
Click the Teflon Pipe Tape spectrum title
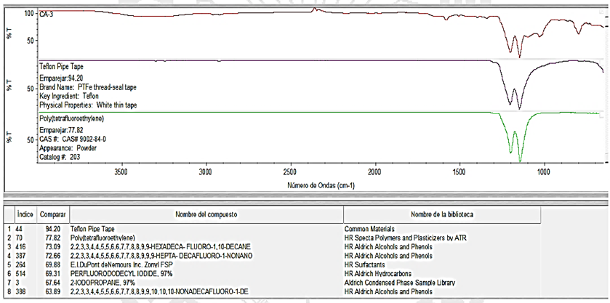[x=61, y=67]
